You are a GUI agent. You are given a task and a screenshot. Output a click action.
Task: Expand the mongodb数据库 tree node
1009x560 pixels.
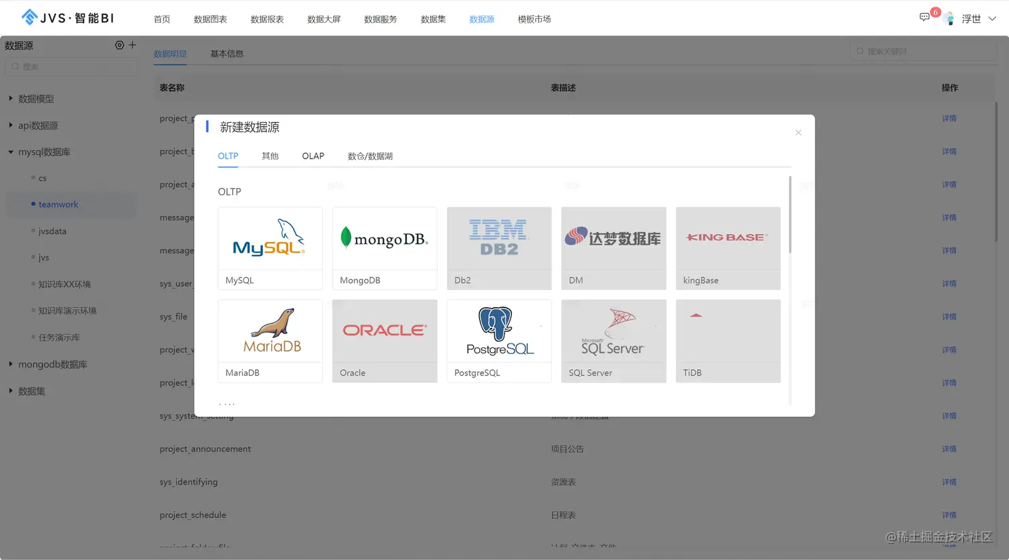[x=11, y=364]
